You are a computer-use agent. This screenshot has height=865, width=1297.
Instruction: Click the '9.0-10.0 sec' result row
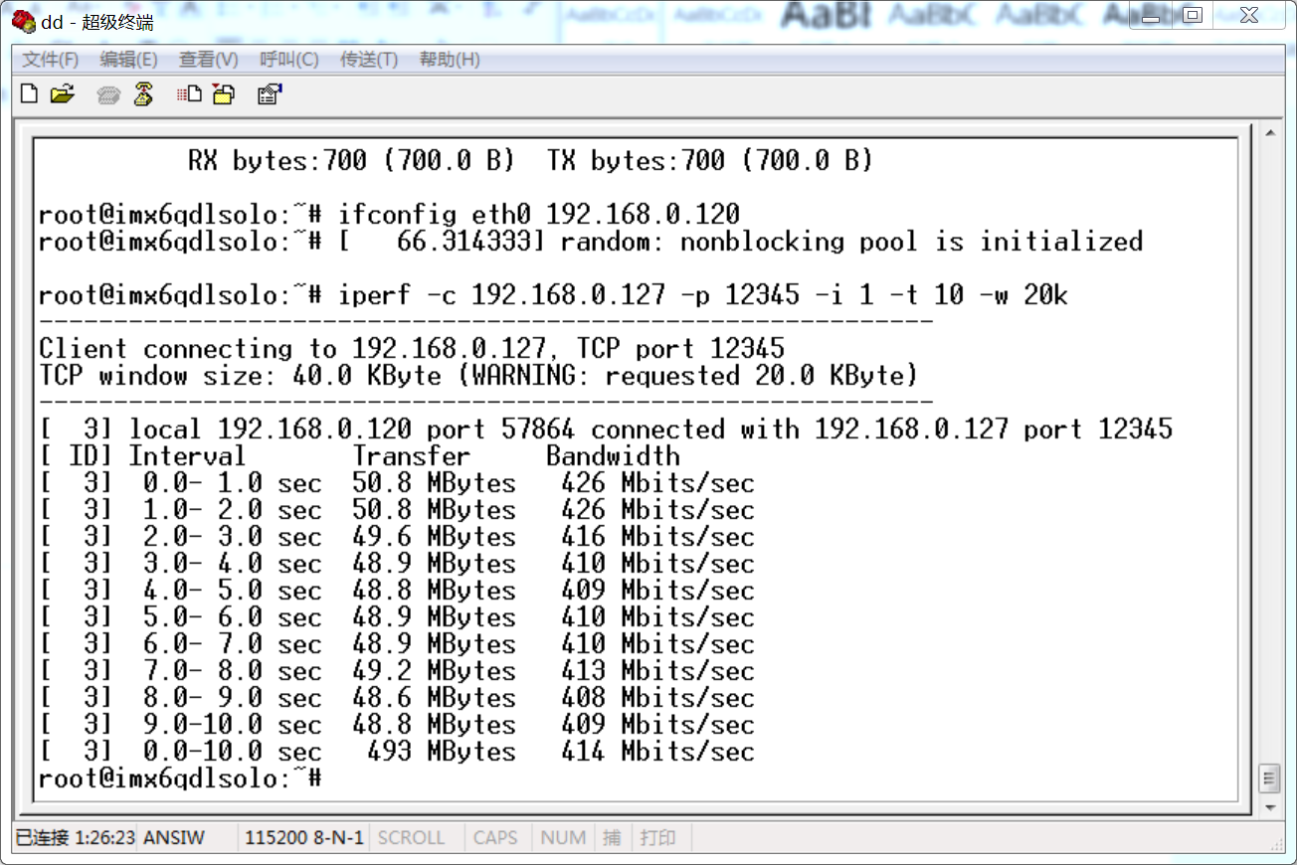397,725
